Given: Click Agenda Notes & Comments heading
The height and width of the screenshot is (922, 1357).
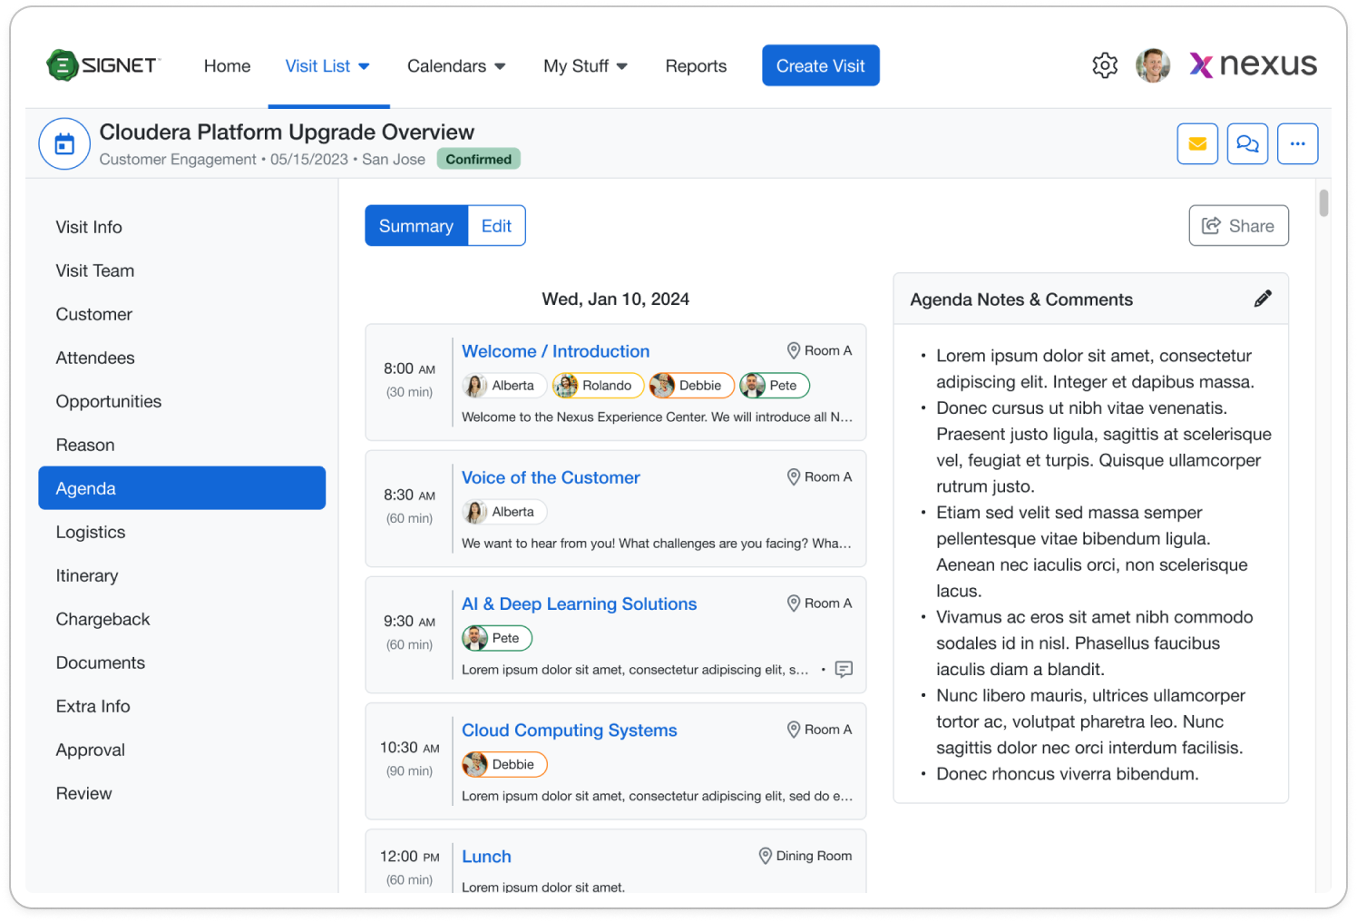Looking at the screenshot, I should pyautogui.click(x=1021, y=299).
